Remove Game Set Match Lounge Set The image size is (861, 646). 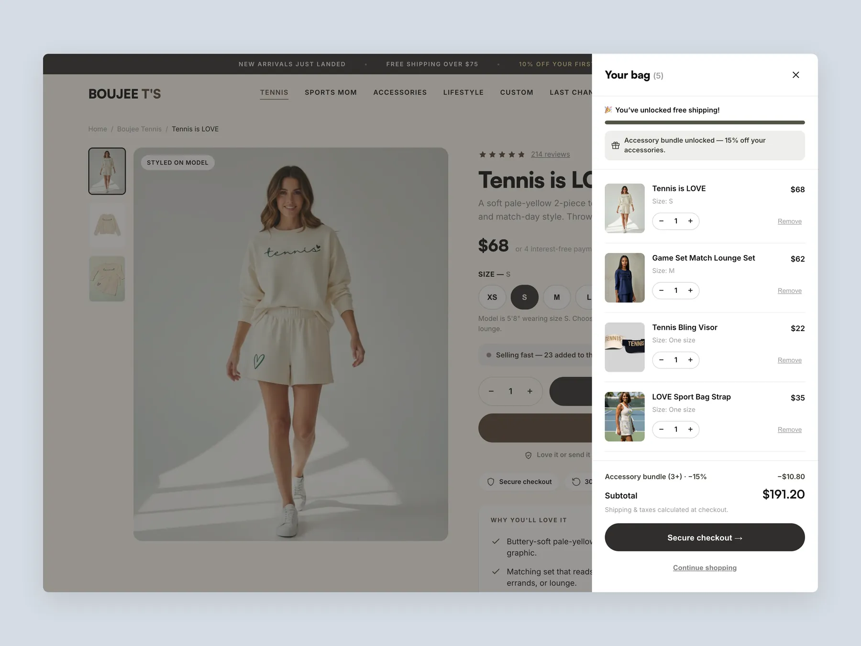tap(789, 290)
